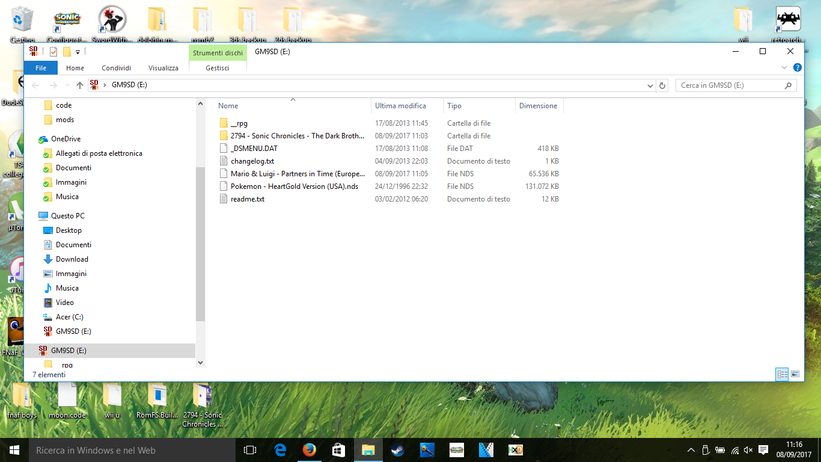Switch to the Condividi ribbon tab

click(x=116, y=68)
